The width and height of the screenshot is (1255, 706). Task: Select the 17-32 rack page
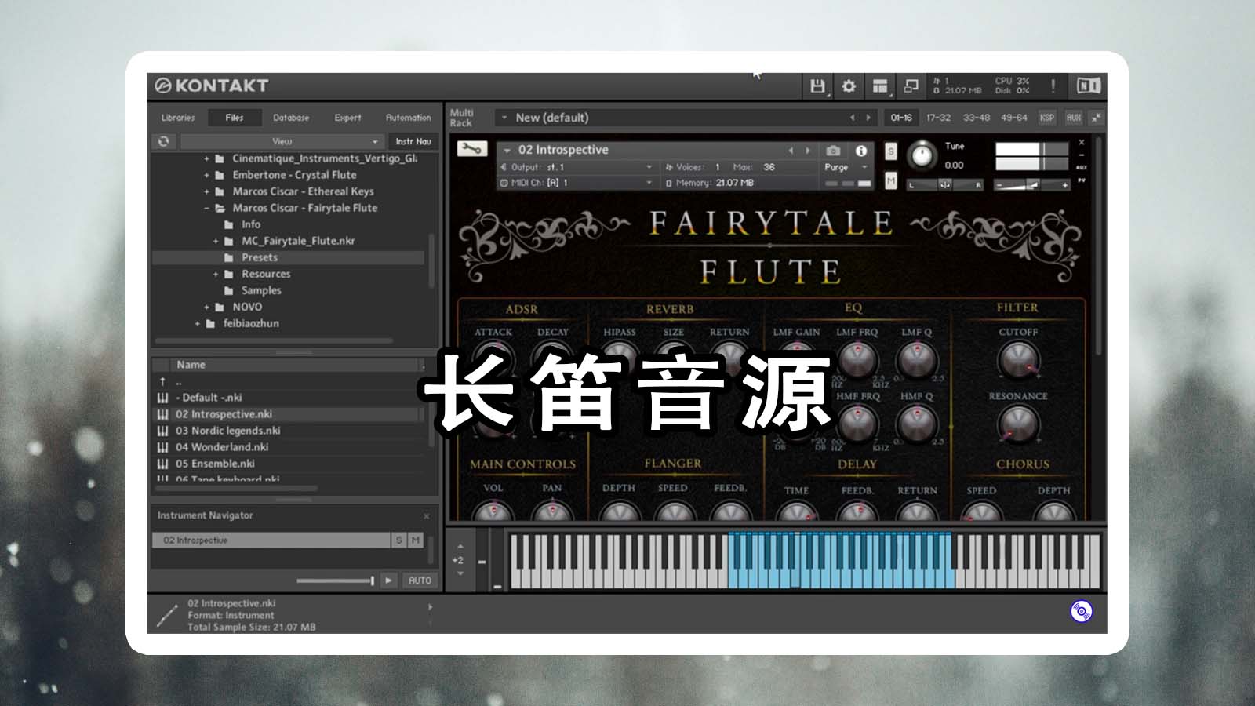click(938, 118)
